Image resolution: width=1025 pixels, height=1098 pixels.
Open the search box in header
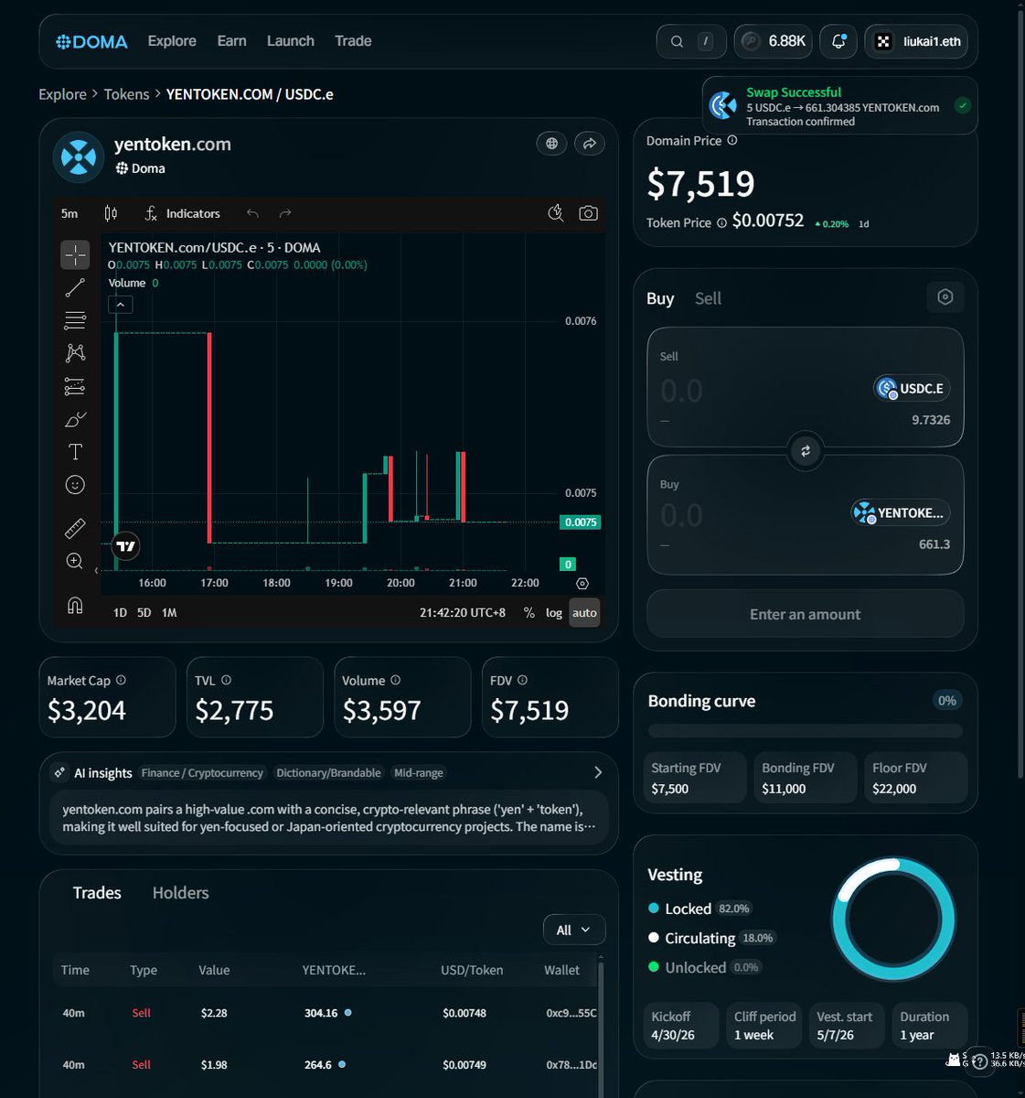tap(691, 41)
